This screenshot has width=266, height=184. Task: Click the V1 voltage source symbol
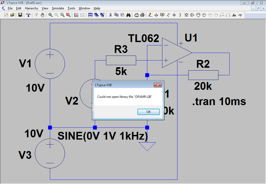(x=50, y=64)
